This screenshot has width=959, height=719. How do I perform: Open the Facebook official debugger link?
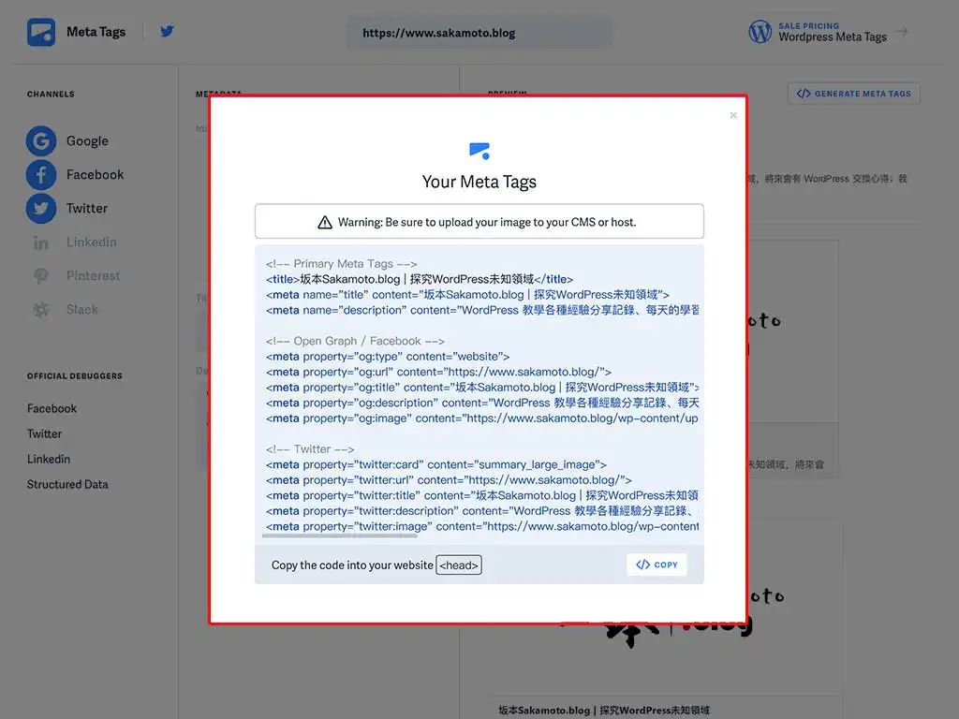[x=52, y=409]
